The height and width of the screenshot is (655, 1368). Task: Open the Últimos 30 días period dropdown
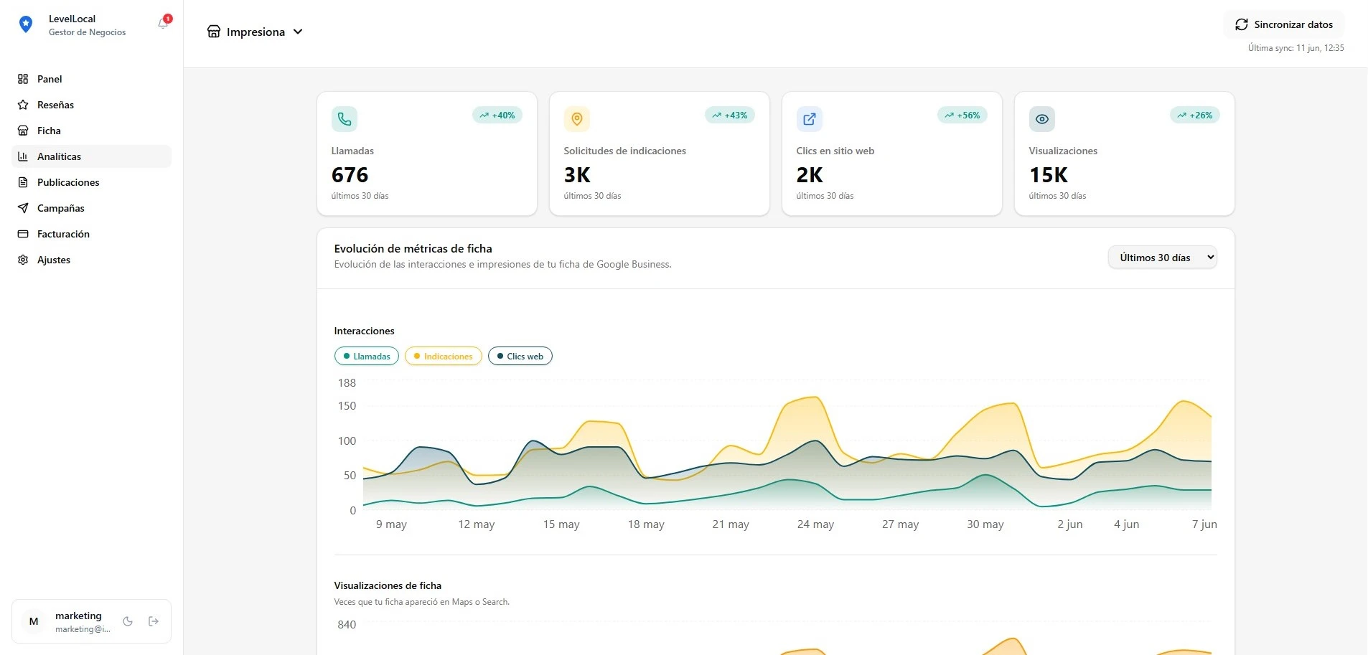pyautogui.click(x=1163, y=258)
